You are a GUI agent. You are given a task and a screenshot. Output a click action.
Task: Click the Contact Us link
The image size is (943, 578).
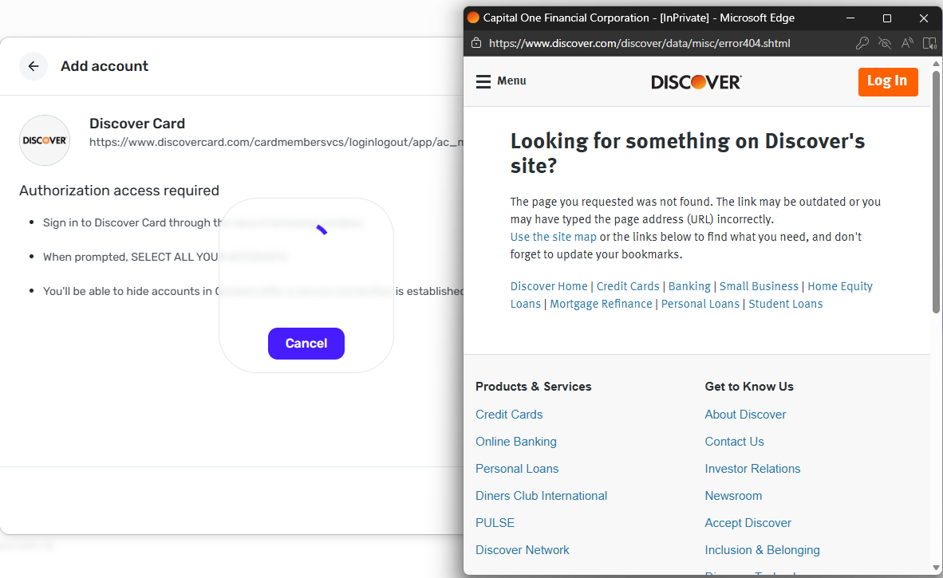[x=734, y=442]
